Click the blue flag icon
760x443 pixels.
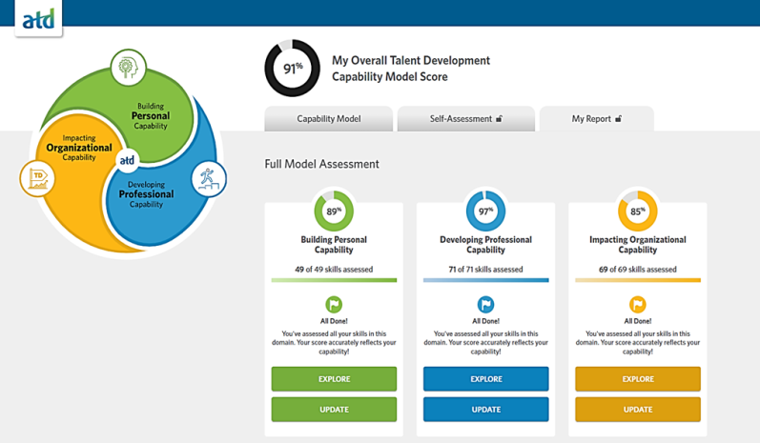[x=485, y=305]
